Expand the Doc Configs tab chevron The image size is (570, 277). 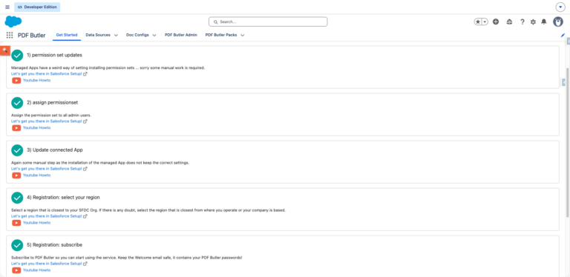click(154, 35)
